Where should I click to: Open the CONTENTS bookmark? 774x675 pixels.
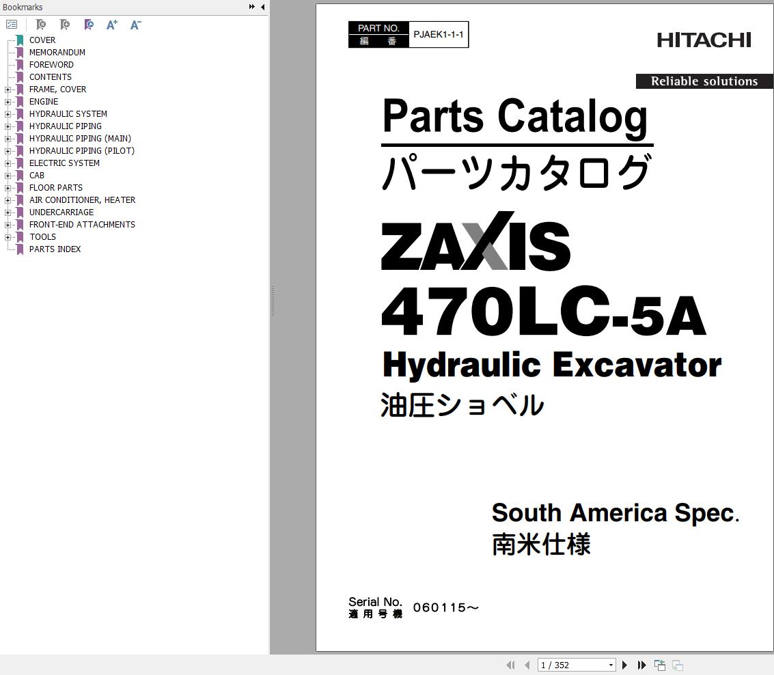click(51, 77)
